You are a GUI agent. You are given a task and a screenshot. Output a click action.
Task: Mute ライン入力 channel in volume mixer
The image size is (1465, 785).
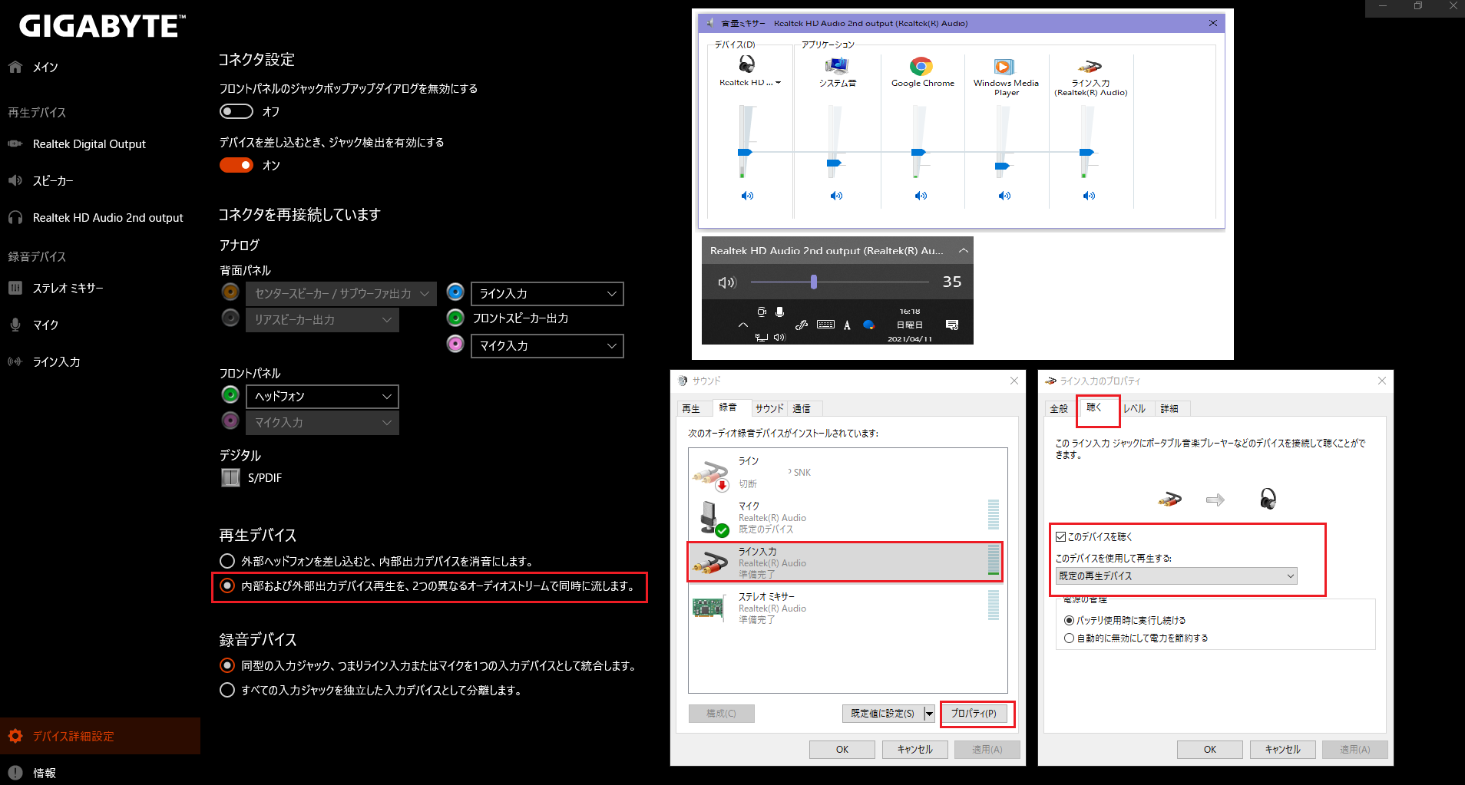click(x=1089, y=196)
